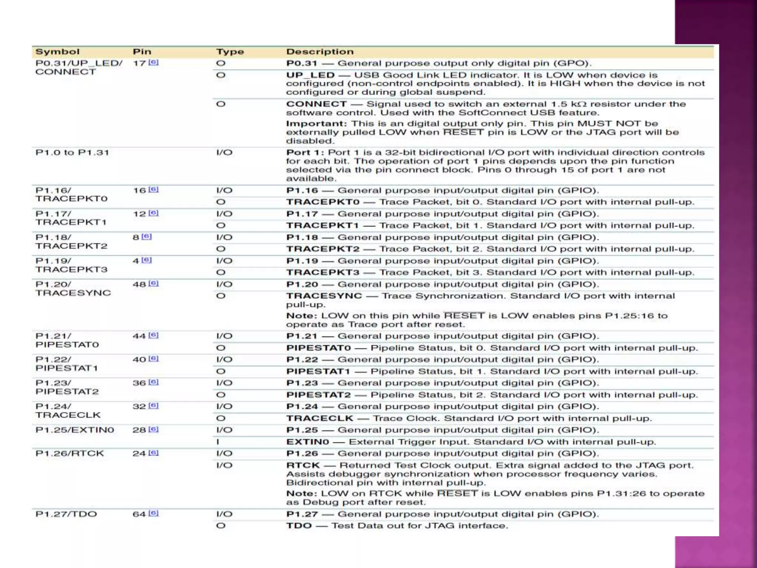
Task: Click footnote [6] link beside pin 36
Action: point(153,382)
